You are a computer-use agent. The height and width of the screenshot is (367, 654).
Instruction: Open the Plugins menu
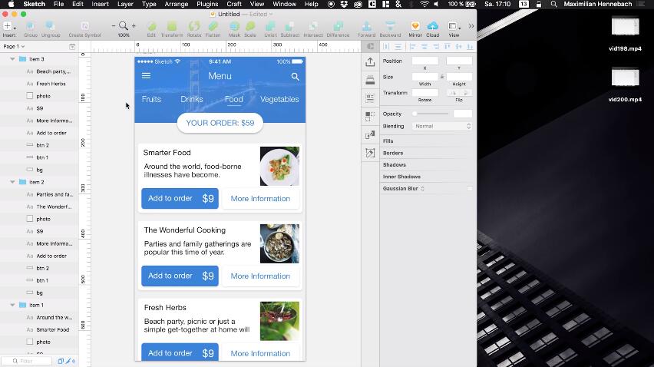[x=207, y=4]
